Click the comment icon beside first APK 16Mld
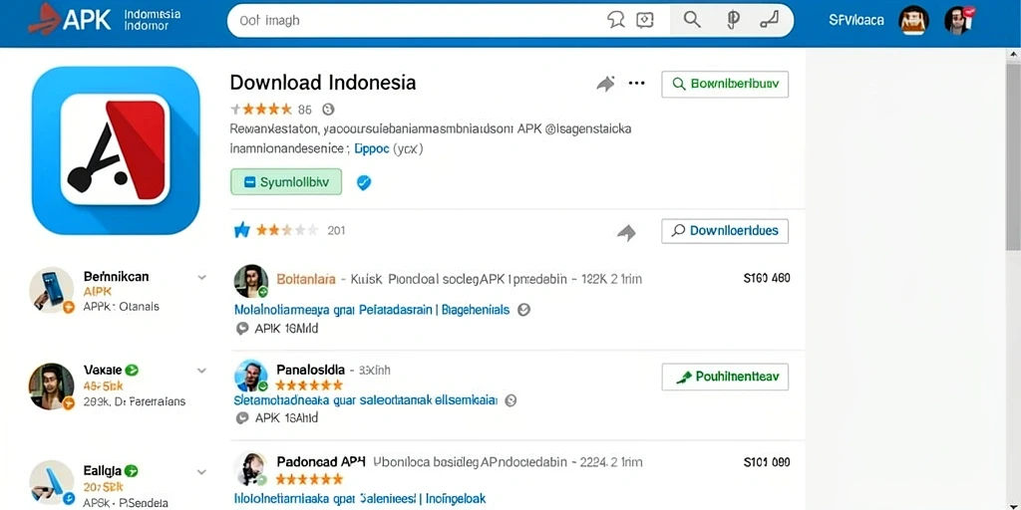 (242, 329)
